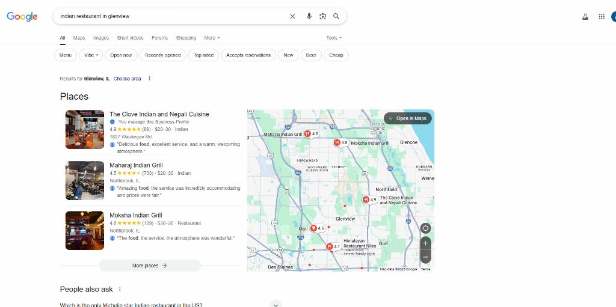
Task: Toggle Accepts reservations filter
Action: coord(248,55)
